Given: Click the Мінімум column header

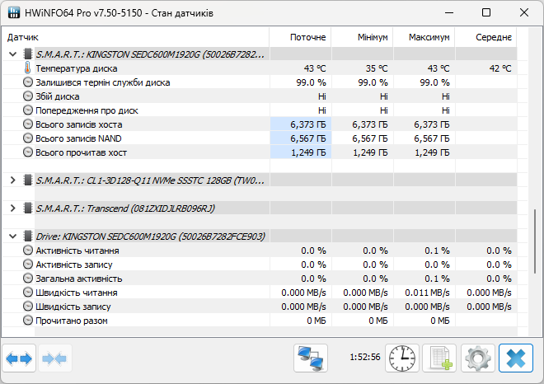Looking at the screenshot, I should [x=362, y=37].
